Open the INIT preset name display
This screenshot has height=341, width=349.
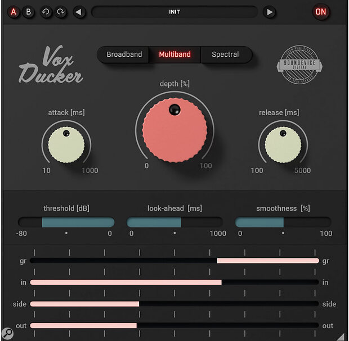point(174,12)
